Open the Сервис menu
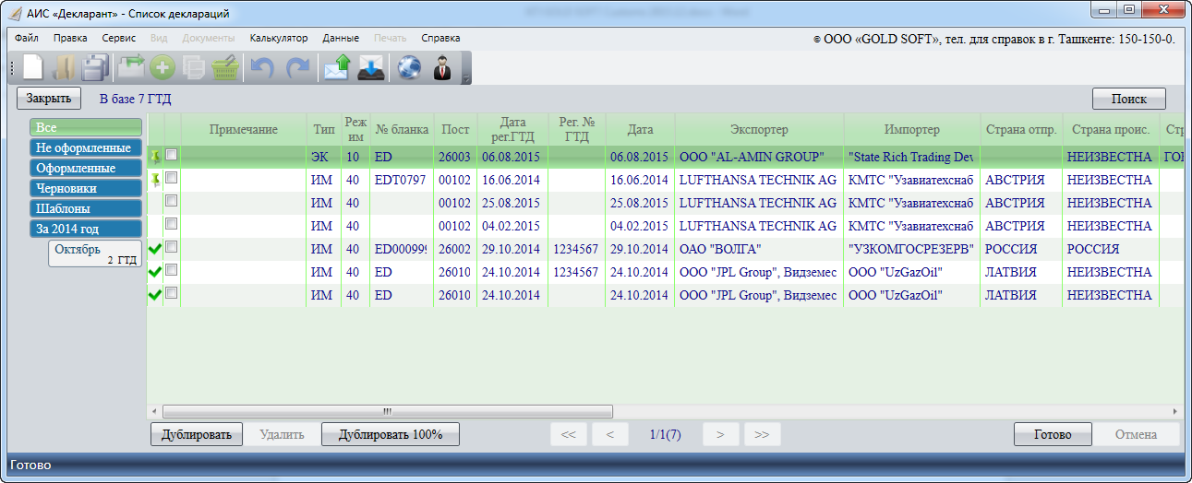This screenshot has height=483, width=1192. 119,38
